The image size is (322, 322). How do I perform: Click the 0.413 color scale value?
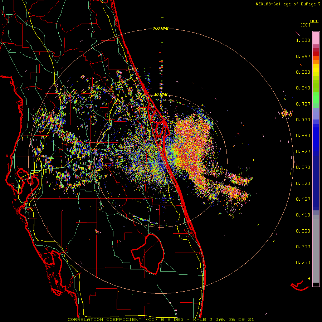point(303,215)
